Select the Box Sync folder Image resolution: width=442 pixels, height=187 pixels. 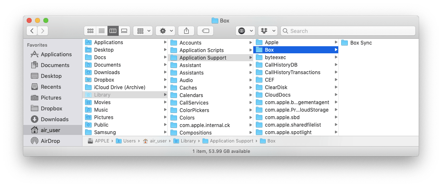click(357, 43)
